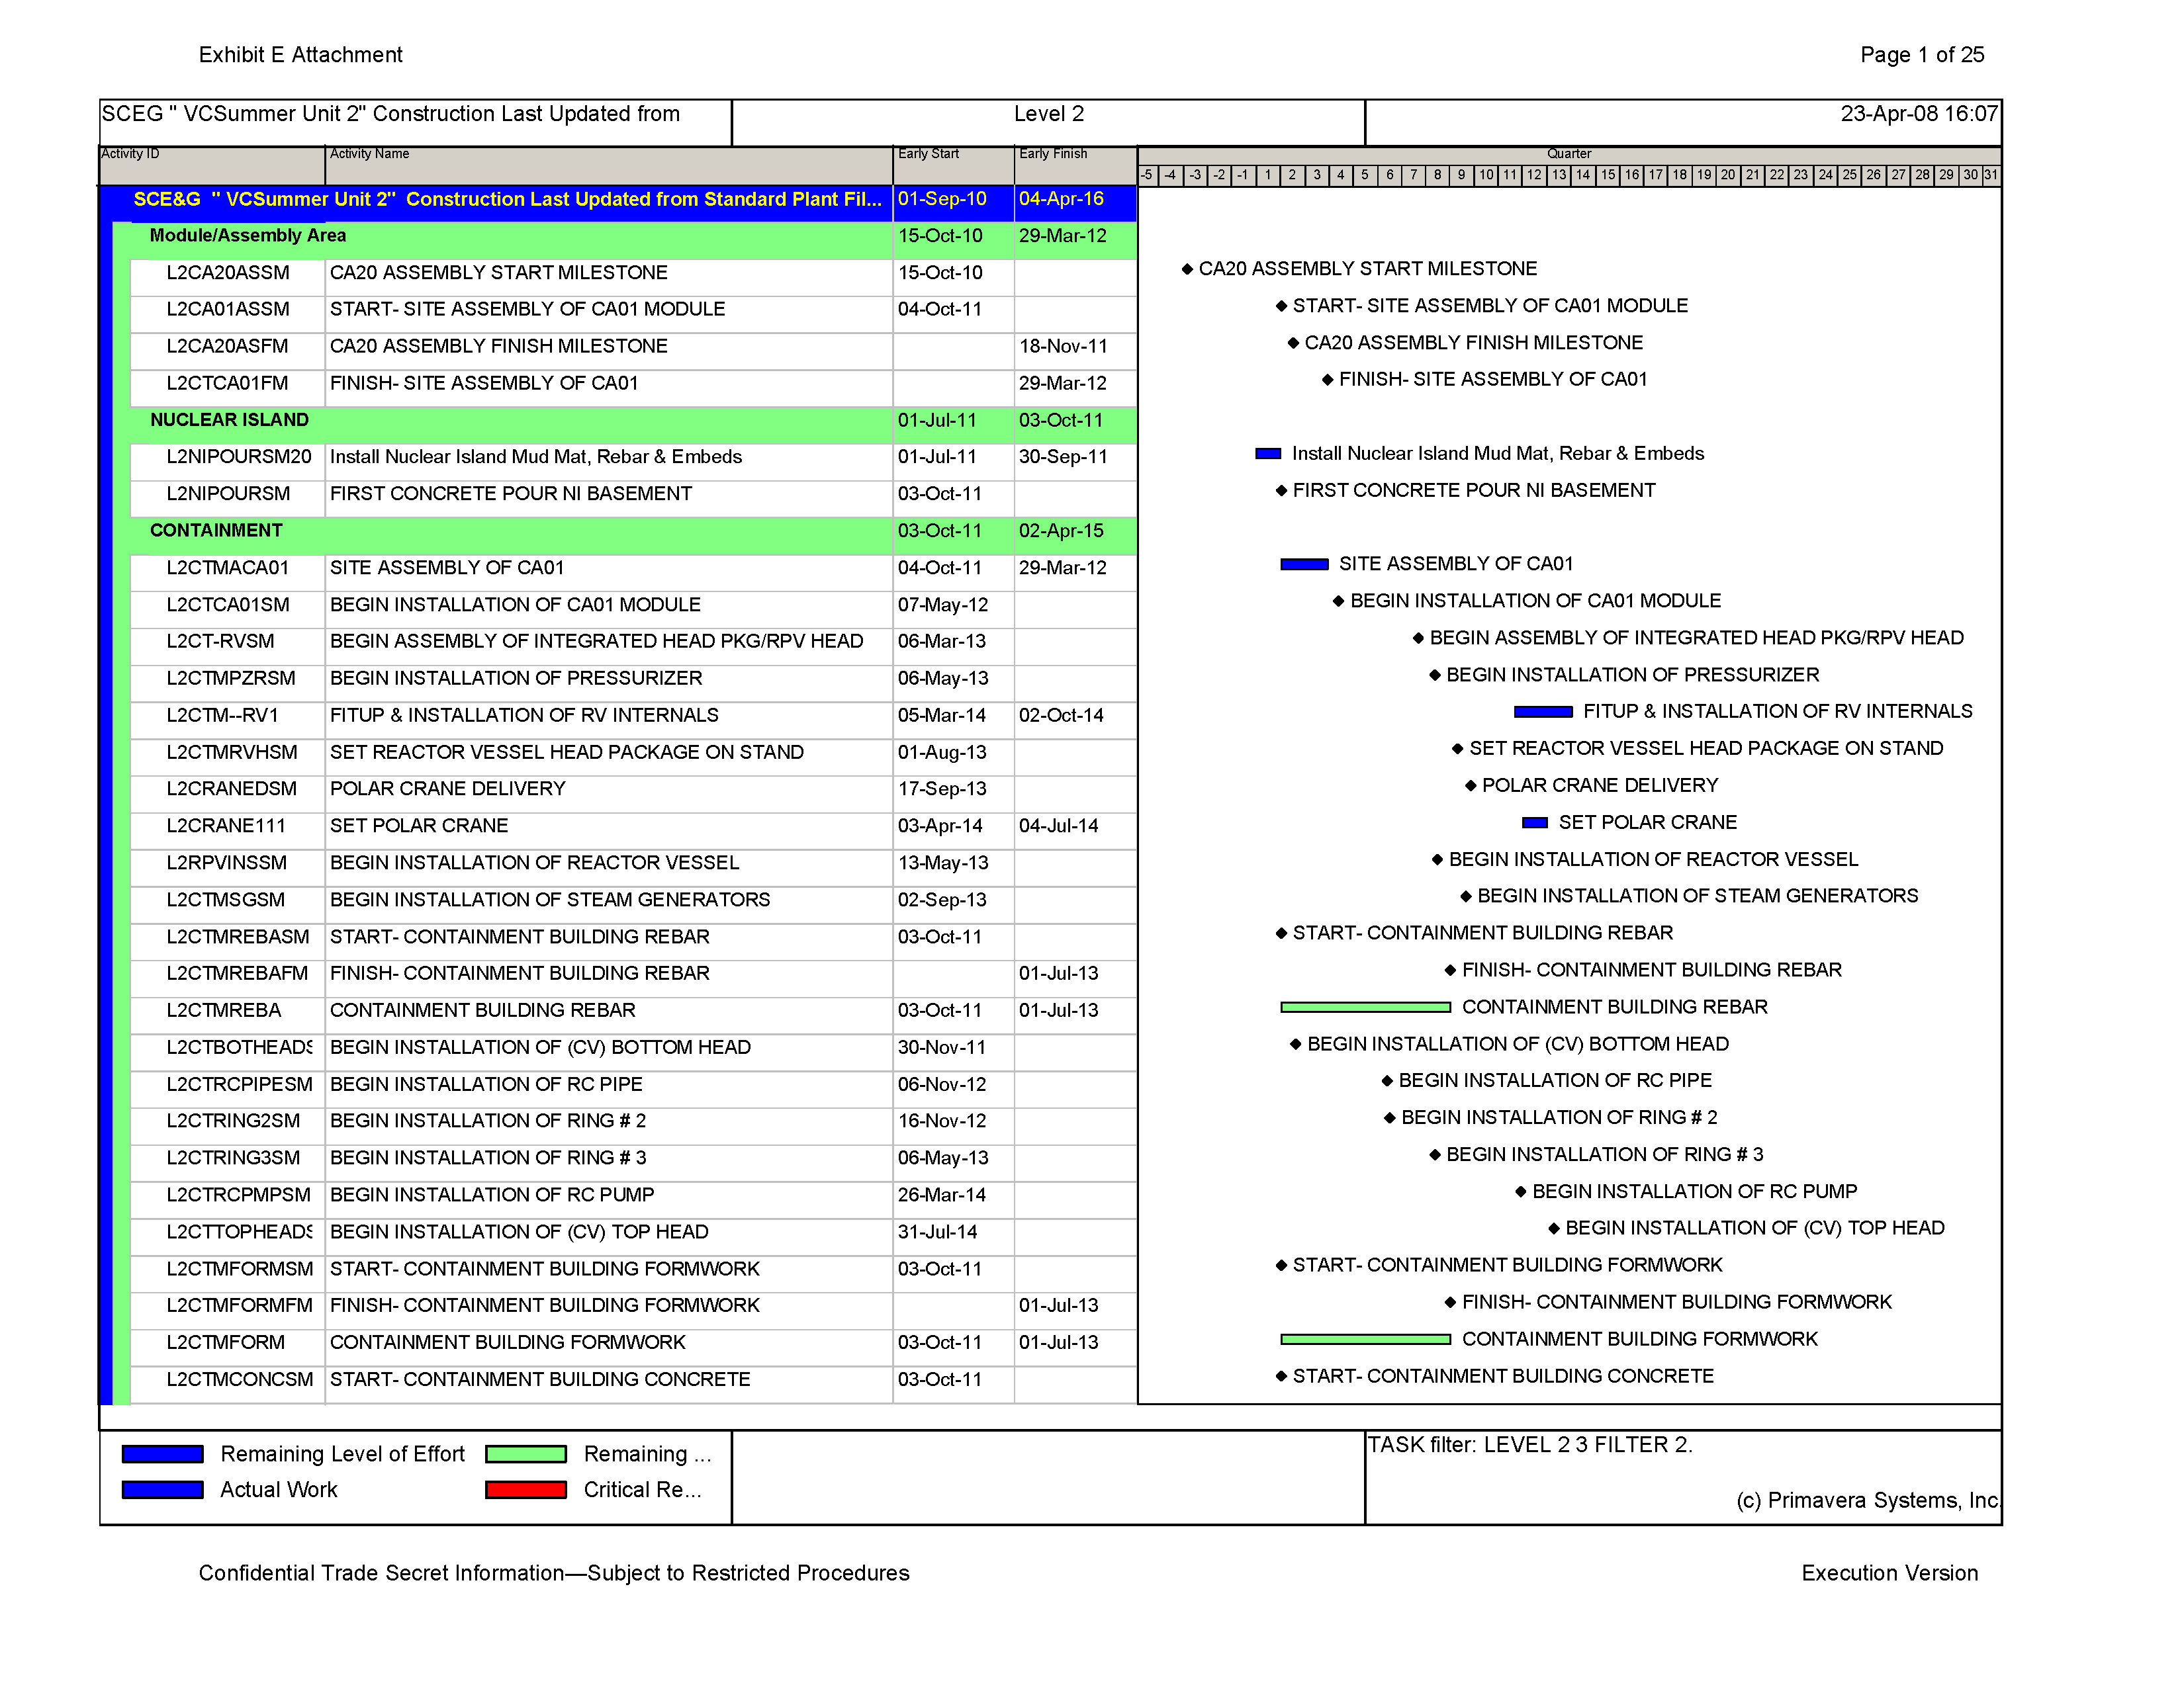Image resolution: width=2184 pixels, height=1687 pixels.
Task: Click early finish date 18-Nov-11
Action: 1063,347
